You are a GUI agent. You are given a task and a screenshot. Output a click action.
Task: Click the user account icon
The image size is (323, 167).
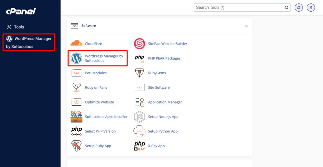click(x=311, y=8)
